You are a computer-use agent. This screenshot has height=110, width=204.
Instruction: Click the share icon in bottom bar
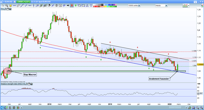(2, 108)
